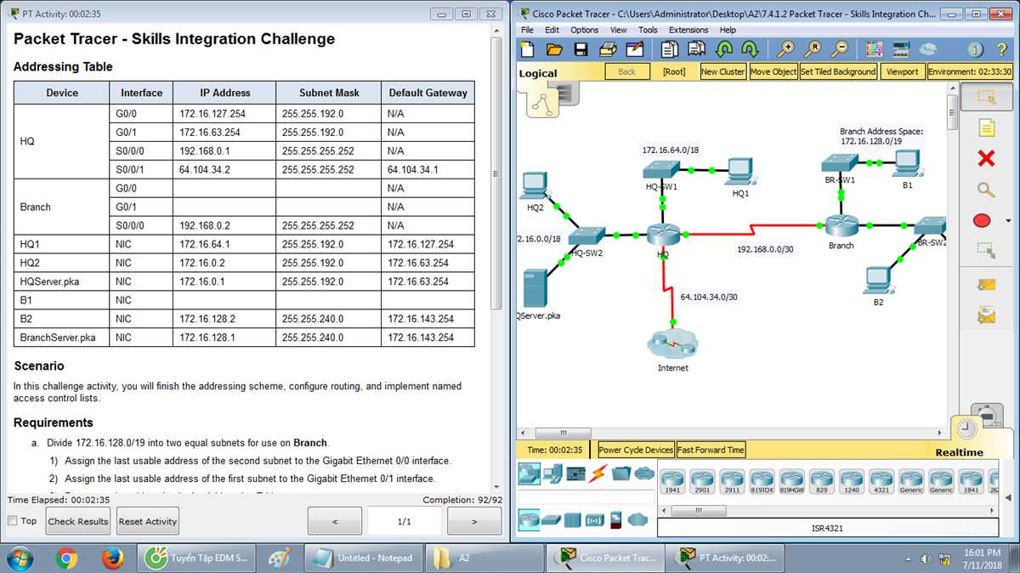This screenshot has height=573, width=1020.
Task: Switch to Untitled - Notepad taskbar window
Action: [x=363, y=559]
